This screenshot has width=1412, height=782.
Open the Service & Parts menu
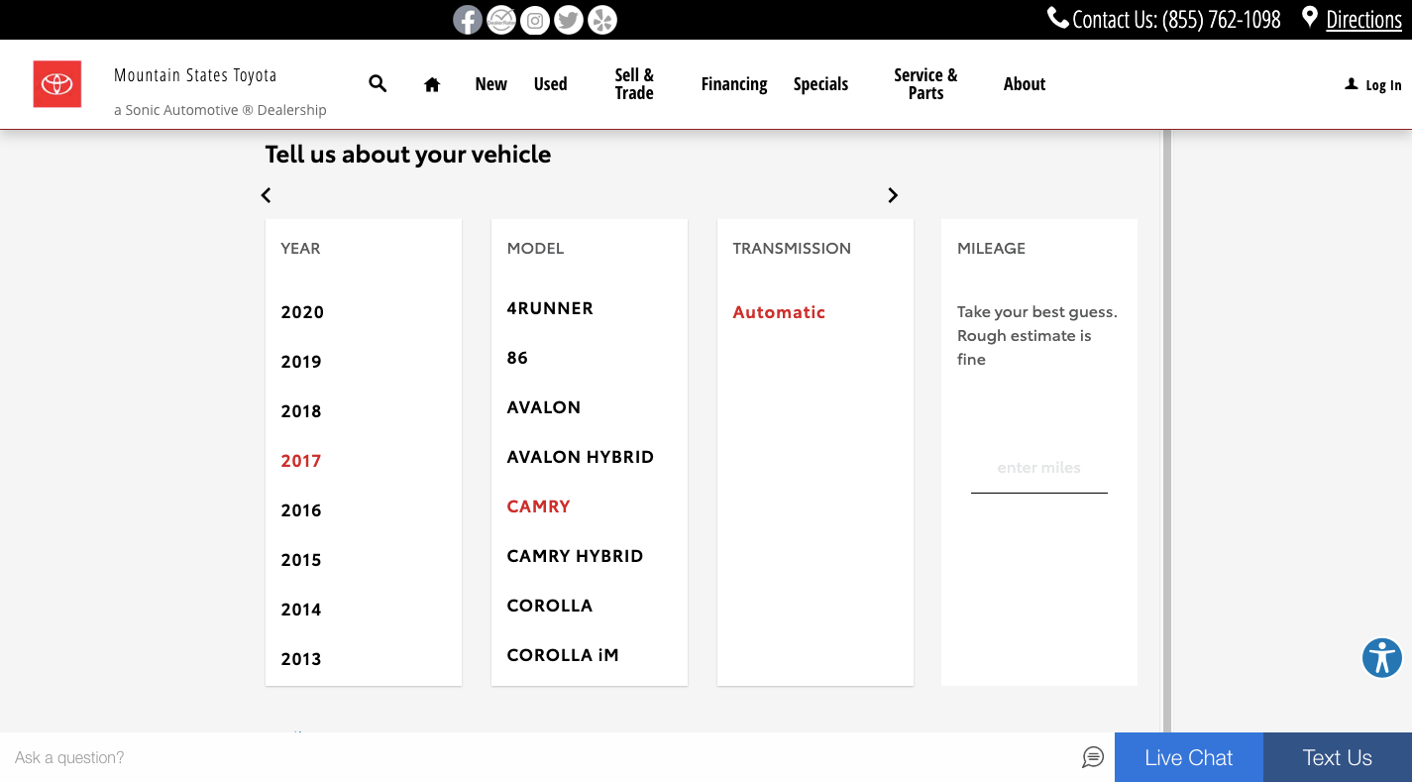tap(925, 84)
